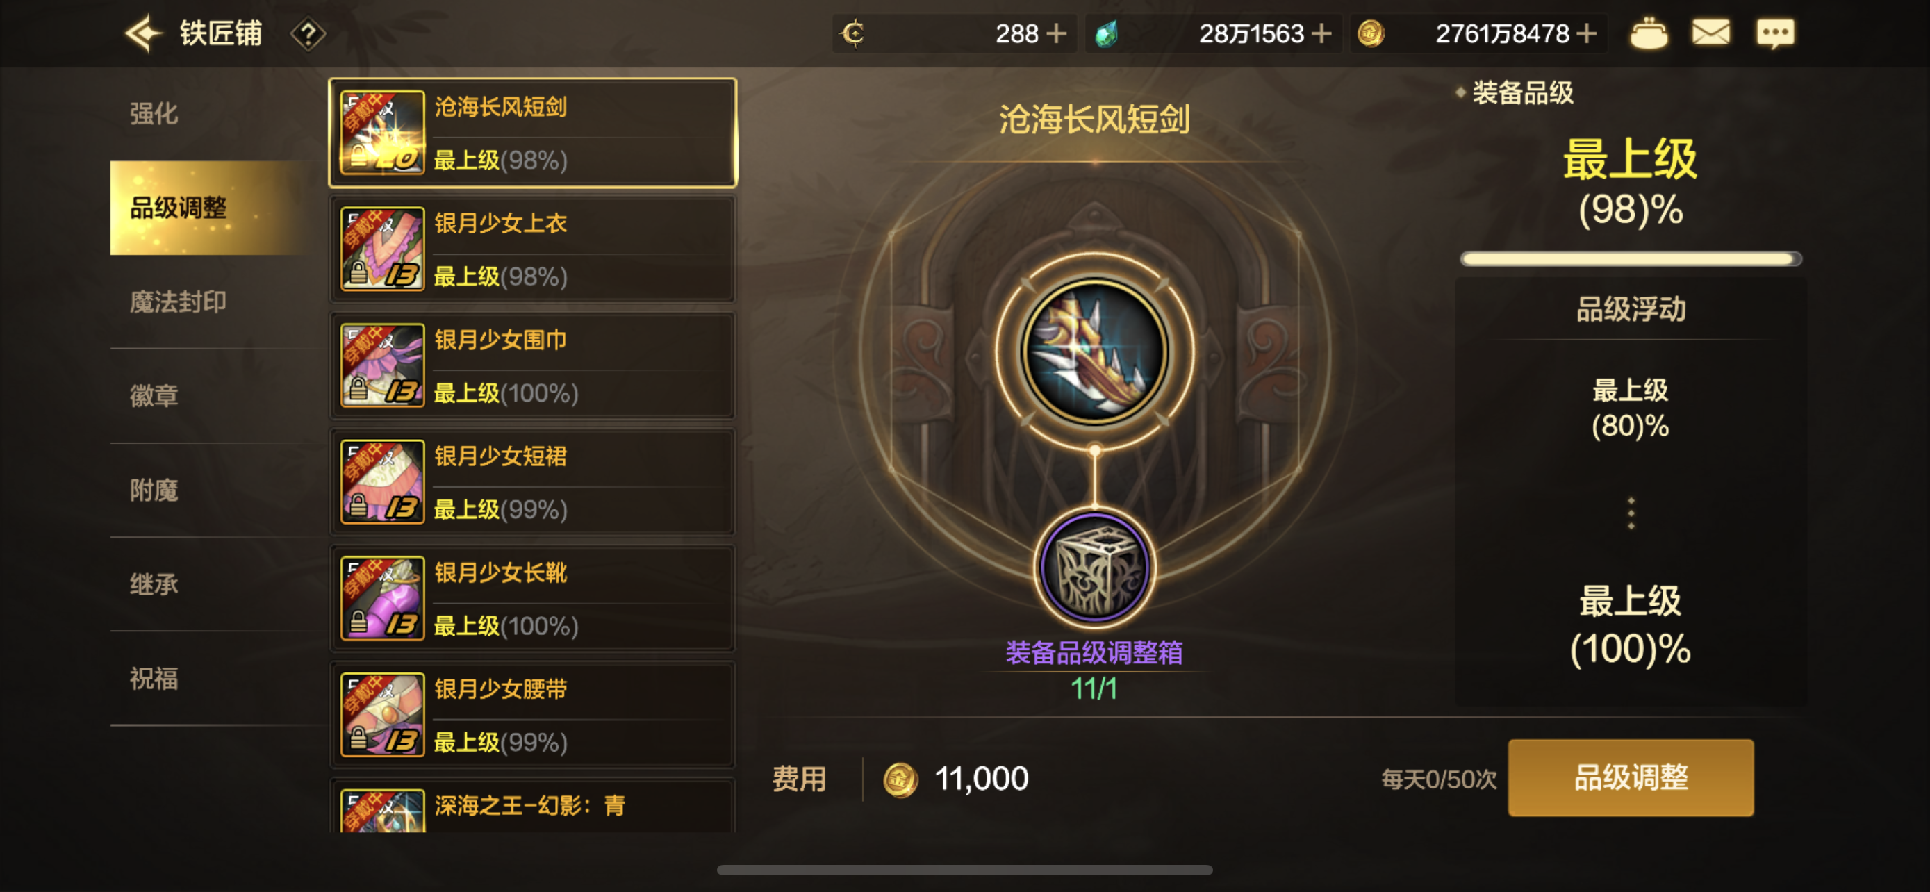Screen dimensions: 1930x892
Task: Select 银月少女围巾 from the equipment list
Action: pos(533,365)
